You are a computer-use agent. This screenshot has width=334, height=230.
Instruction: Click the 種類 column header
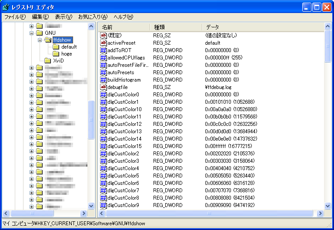point(176,27)
